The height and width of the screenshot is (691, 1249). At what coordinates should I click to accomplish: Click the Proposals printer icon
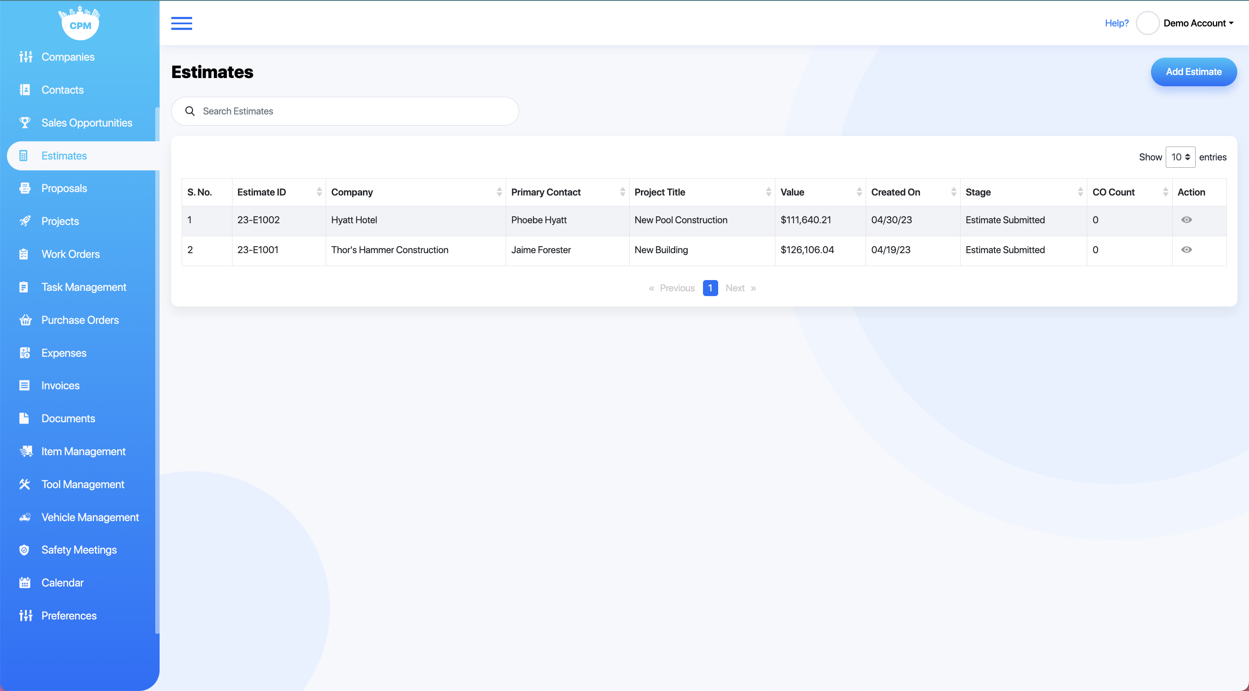pyautogui.click(x=25, y=188)
